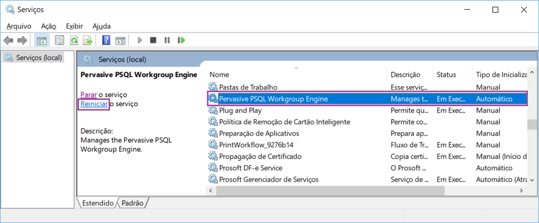Sort by Tipo de Inicialização column header

500,74
